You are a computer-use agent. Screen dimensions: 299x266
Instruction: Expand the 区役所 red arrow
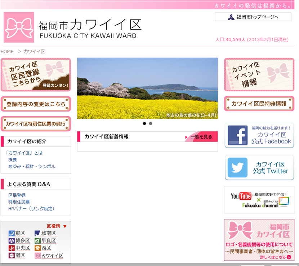[65, 226]
